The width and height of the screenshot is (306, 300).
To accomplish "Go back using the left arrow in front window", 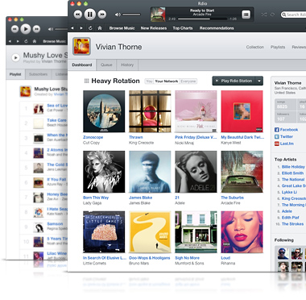I will (x=72, y=28).
